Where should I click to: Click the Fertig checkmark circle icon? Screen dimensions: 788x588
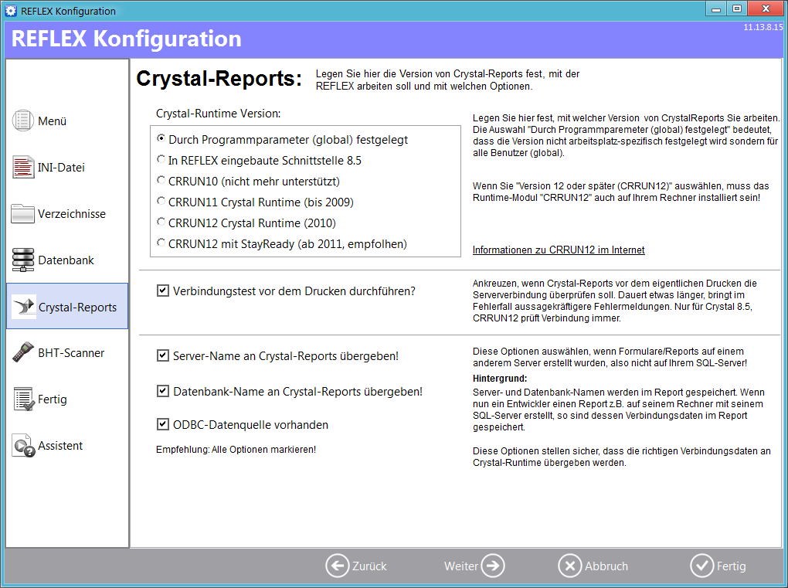[702, 566]
